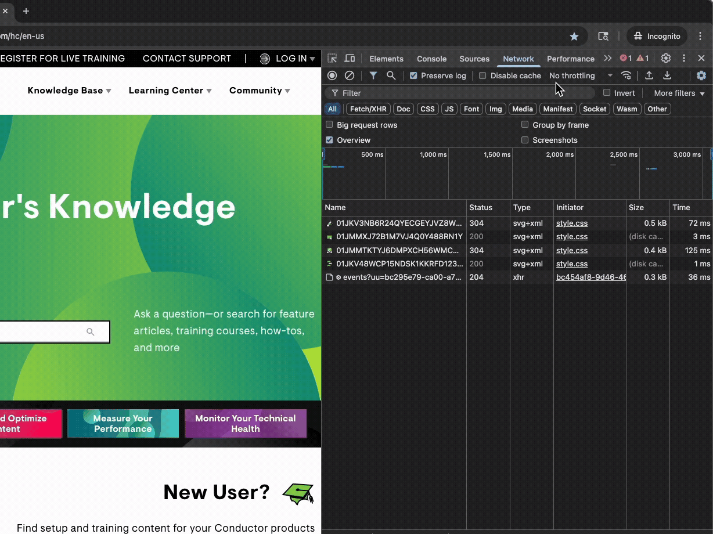Viewport: 713px width, 534px height.
Task: Filter requests by CSS type
Action: click(x=427, y=109)
